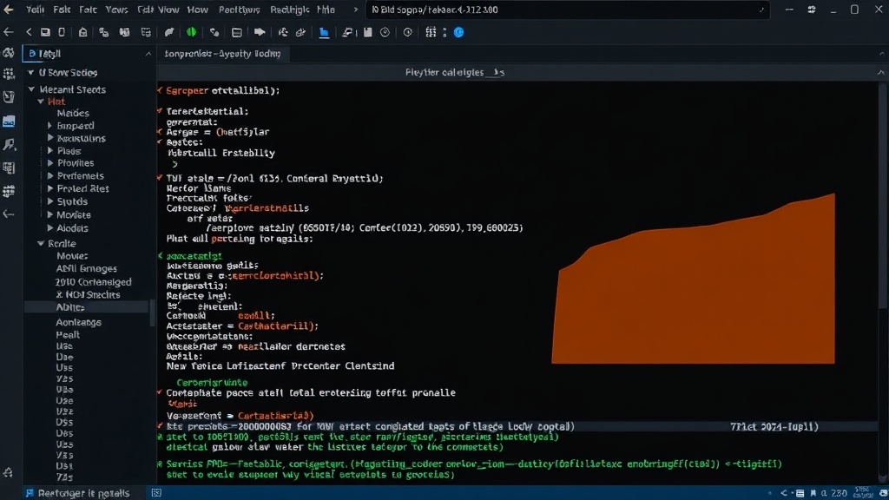Click the blue underlined highlighted toolbar icon

324,33
